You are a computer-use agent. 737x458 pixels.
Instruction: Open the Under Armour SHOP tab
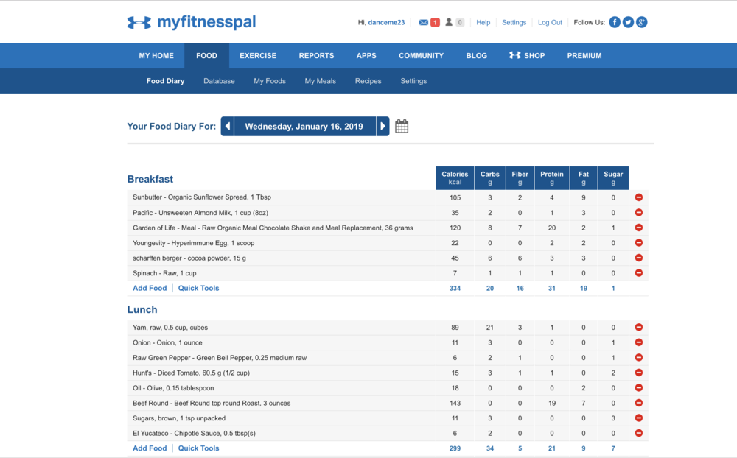tap(527, 55)
